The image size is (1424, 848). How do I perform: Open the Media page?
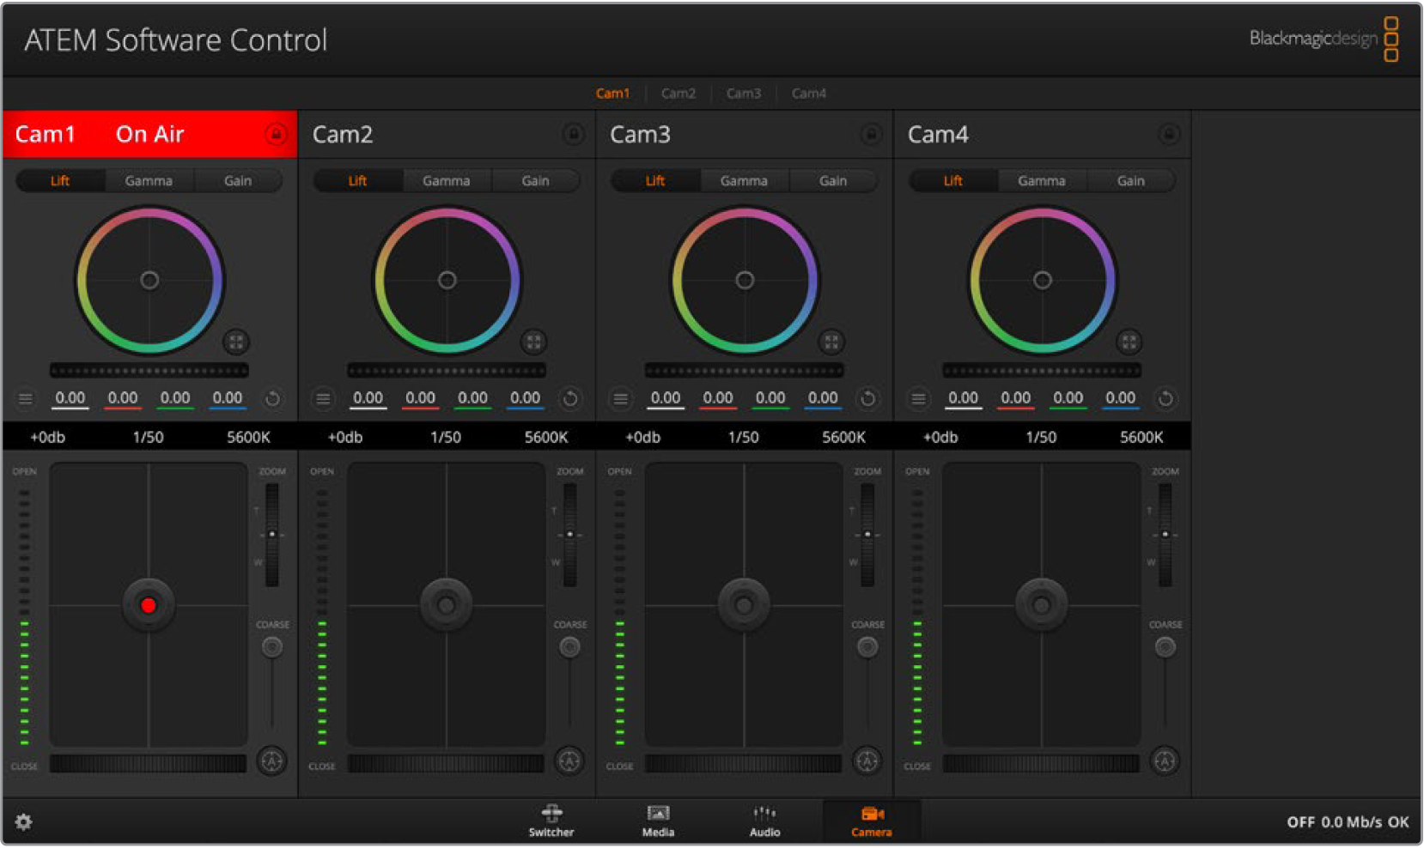(x=658, y=821)
